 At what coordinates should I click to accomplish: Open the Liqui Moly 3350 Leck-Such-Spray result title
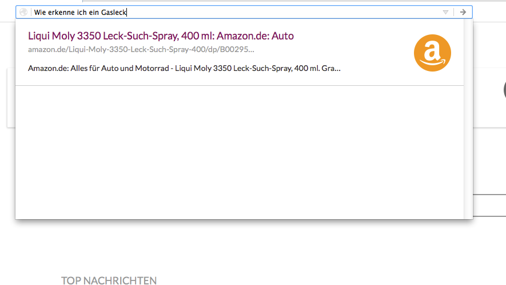pyautogui.click(x=161, y=35)
